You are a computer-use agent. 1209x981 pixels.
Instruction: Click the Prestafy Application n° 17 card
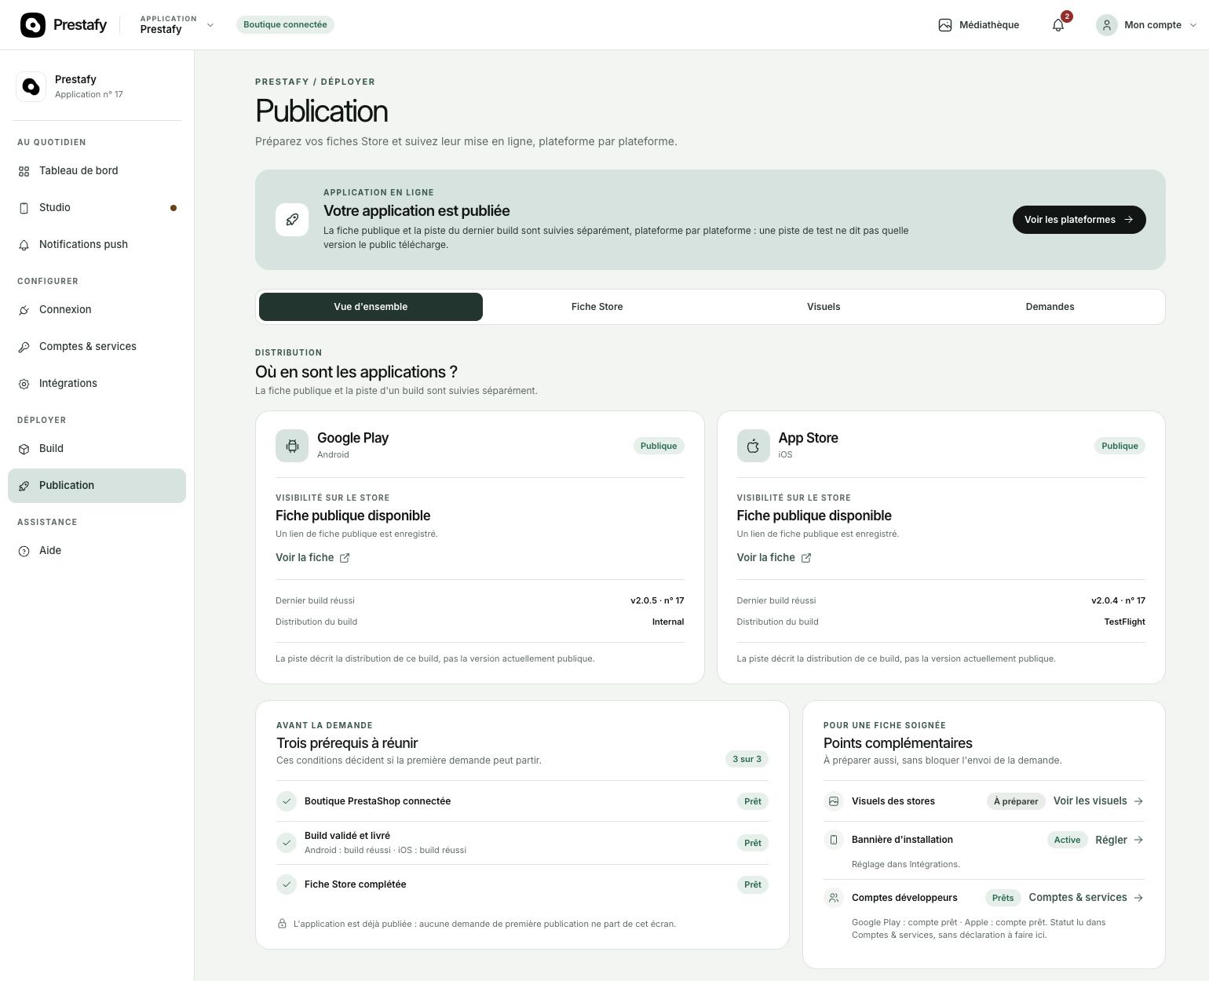point(97,86)
